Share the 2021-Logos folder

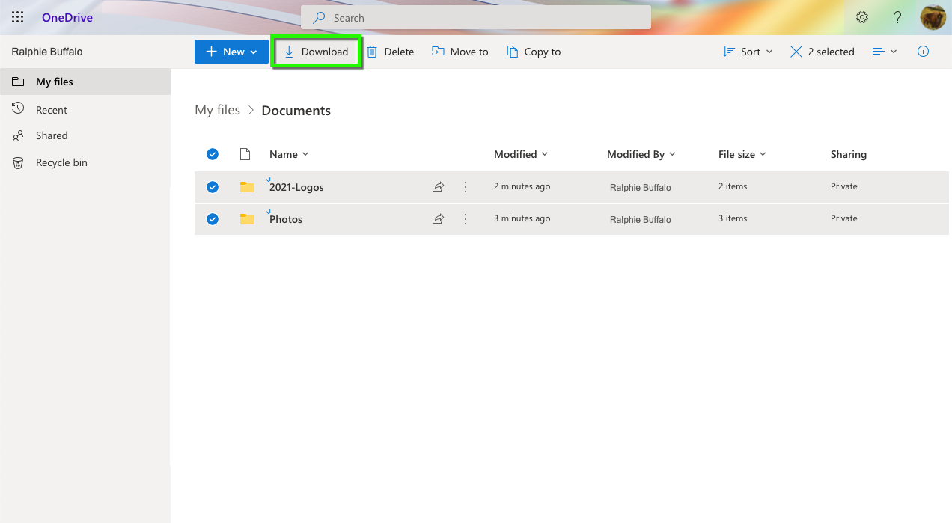439,187
